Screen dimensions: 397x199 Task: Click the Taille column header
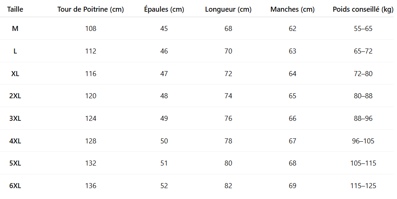(15, 10)
